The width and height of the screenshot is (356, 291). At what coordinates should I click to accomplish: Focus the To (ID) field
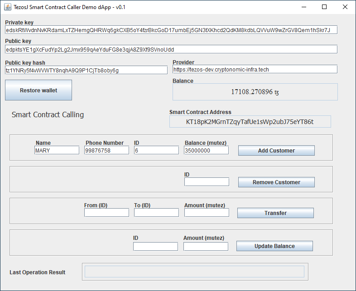156,213
